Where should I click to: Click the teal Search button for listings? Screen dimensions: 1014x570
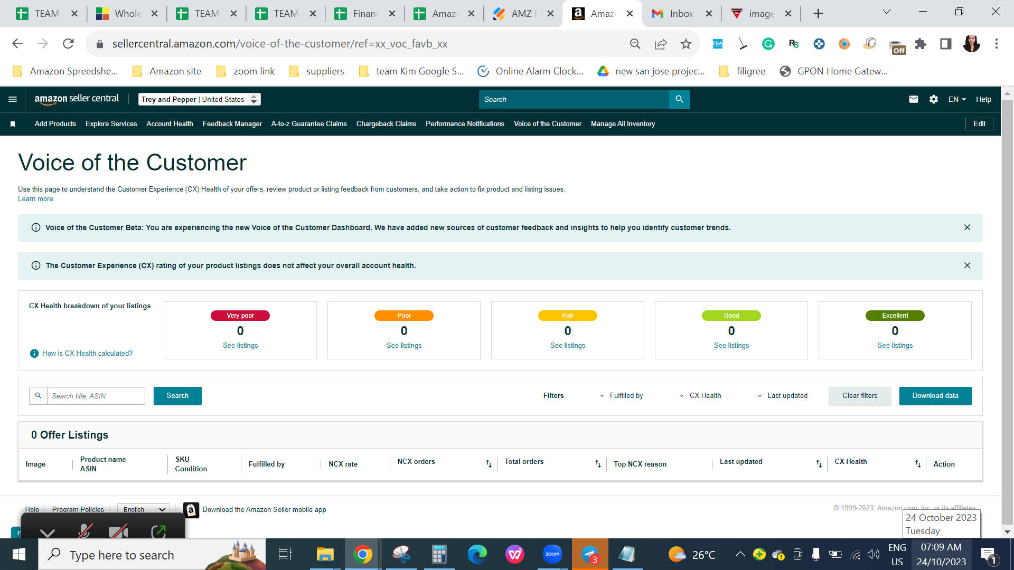point(177,396)
